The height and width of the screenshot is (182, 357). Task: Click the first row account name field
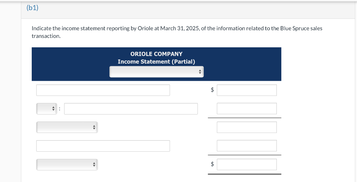[103, 90]
